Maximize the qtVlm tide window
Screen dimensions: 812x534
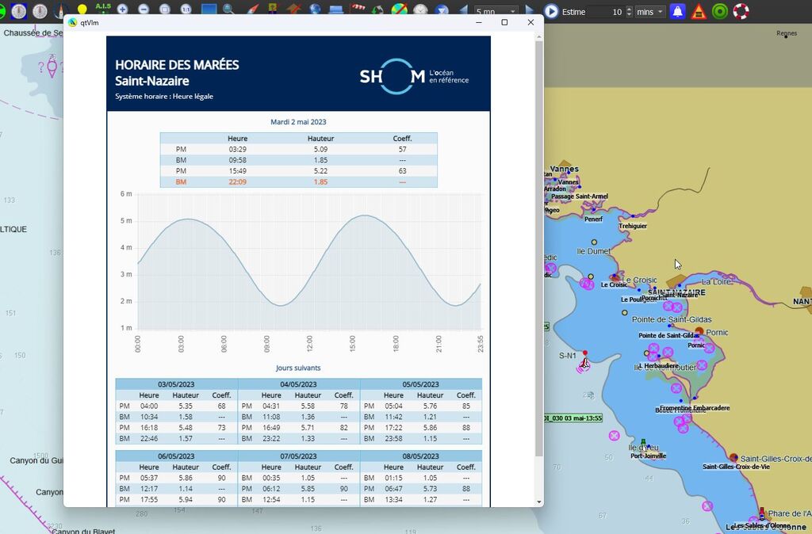504,22
